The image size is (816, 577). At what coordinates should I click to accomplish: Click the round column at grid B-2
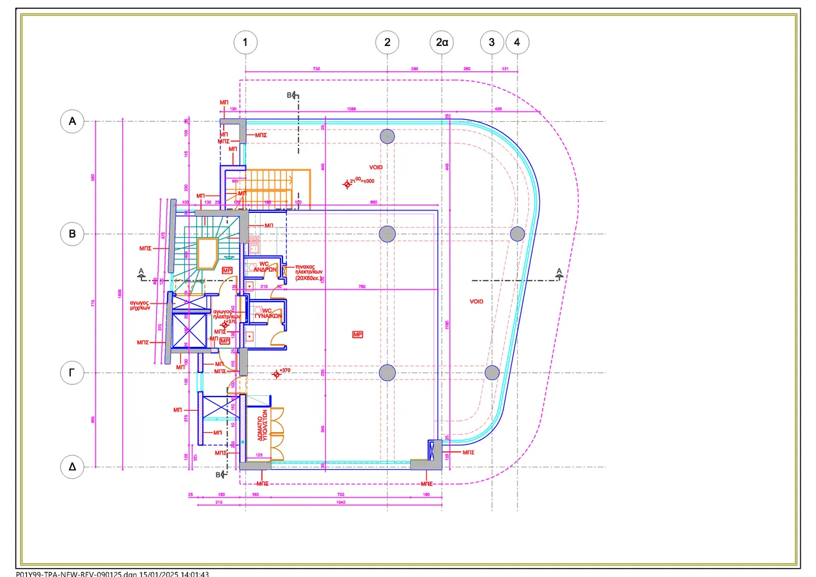click(x=387, y=234)
